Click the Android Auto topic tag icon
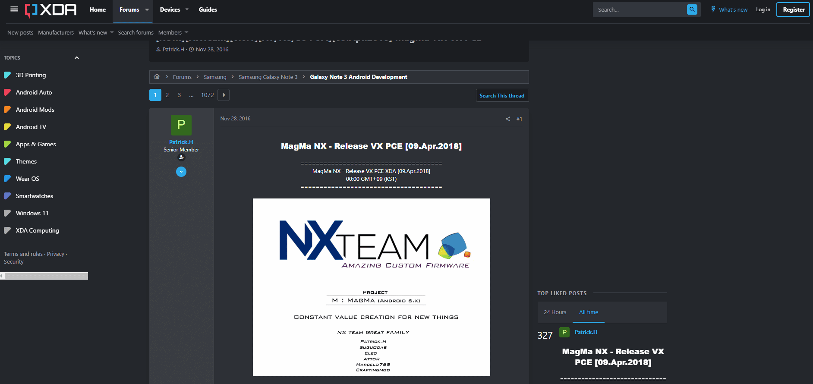This screenshot has height=384, width=813. [7, 92]
